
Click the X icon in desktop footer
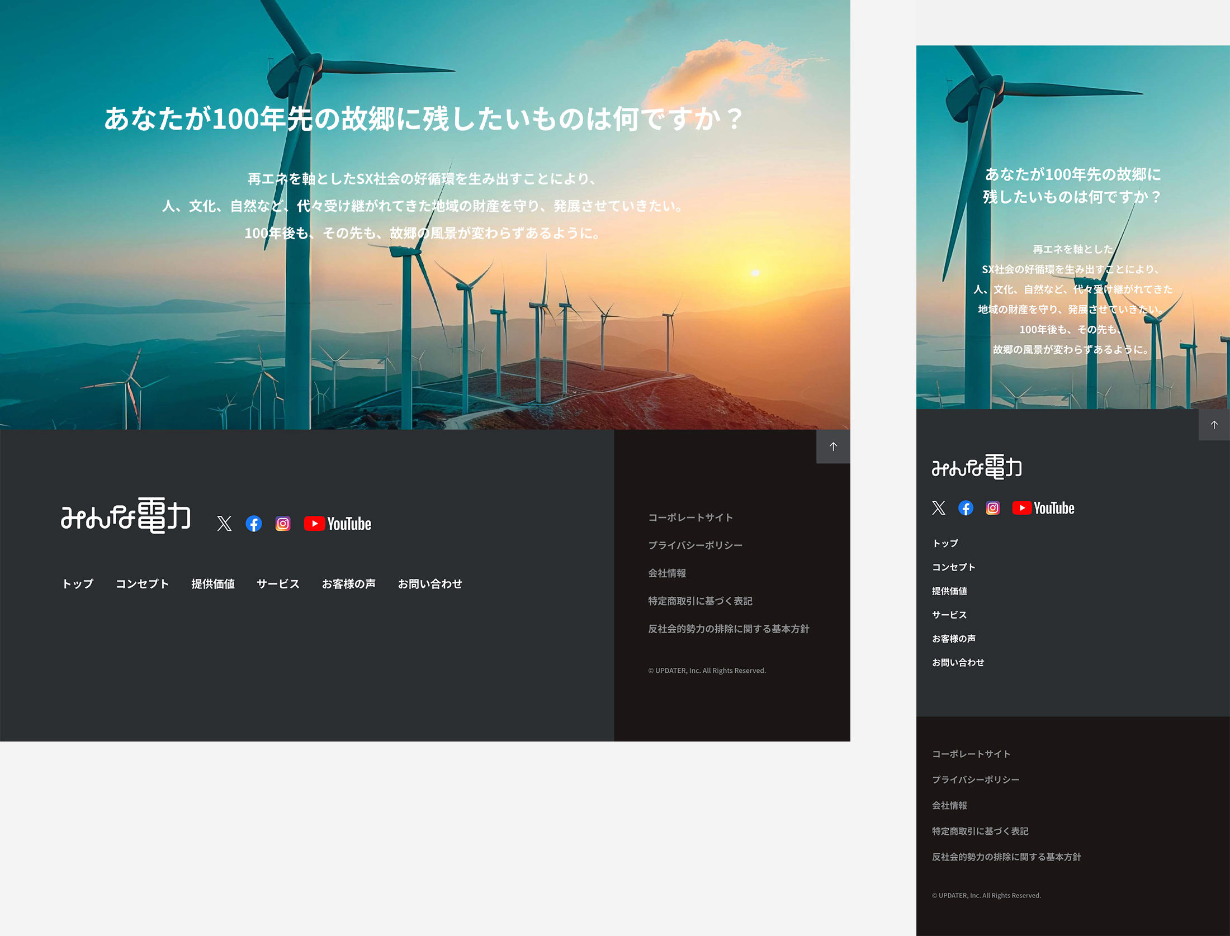[x=224, y=524]
